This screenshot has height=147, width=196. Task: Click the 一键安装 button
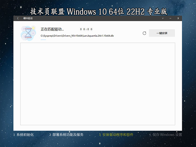click(x=162, y=33)
